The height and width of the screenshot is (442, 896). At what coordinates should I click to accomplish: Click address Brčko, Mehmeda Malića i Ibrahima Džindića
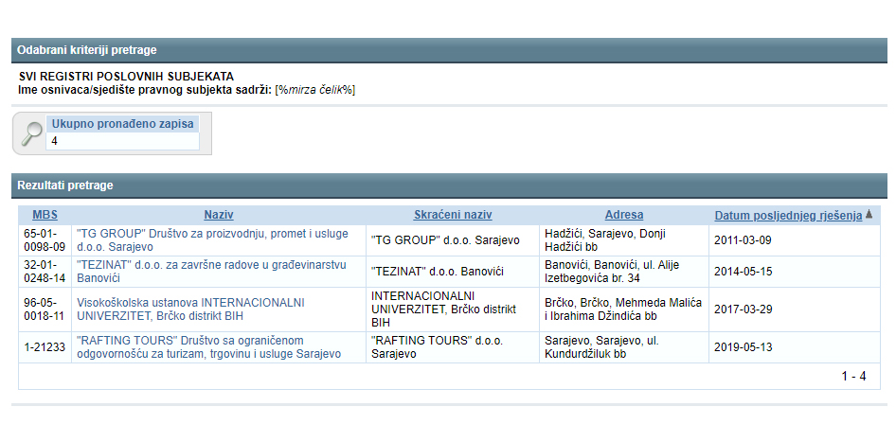coord(624,309)
